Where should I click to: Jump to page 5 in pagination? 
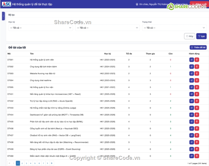click(35, 163)
